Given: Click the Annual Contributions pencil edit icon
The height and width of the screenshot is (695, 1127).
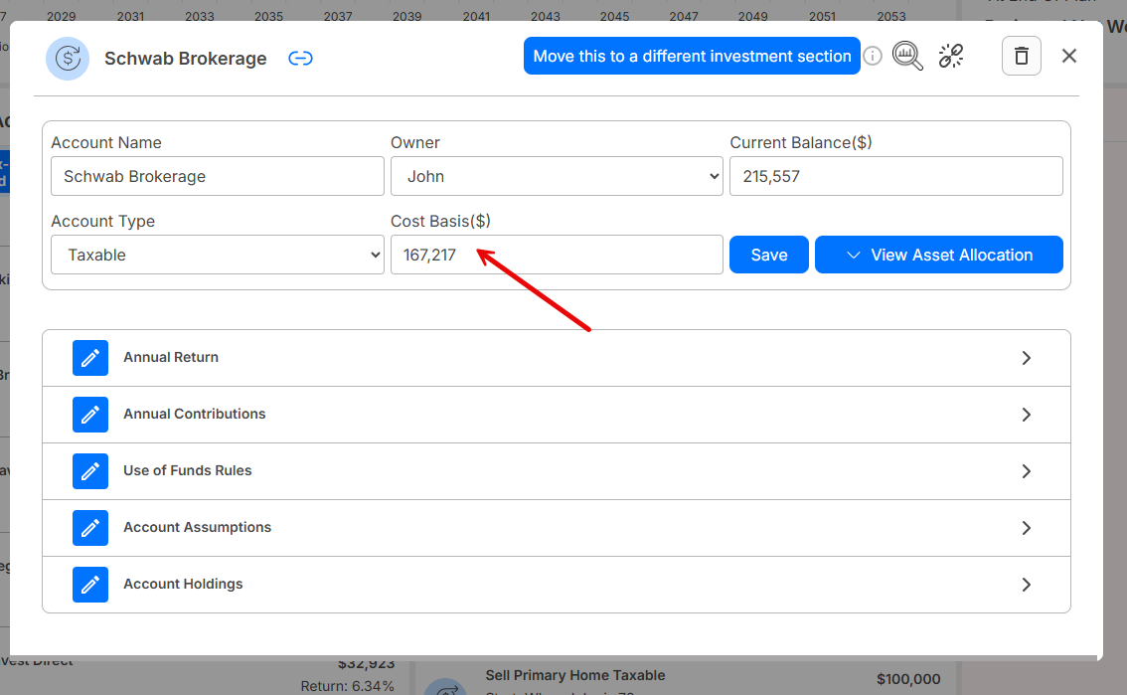Looking at the screenshot, I should click(x=90, y=415).
